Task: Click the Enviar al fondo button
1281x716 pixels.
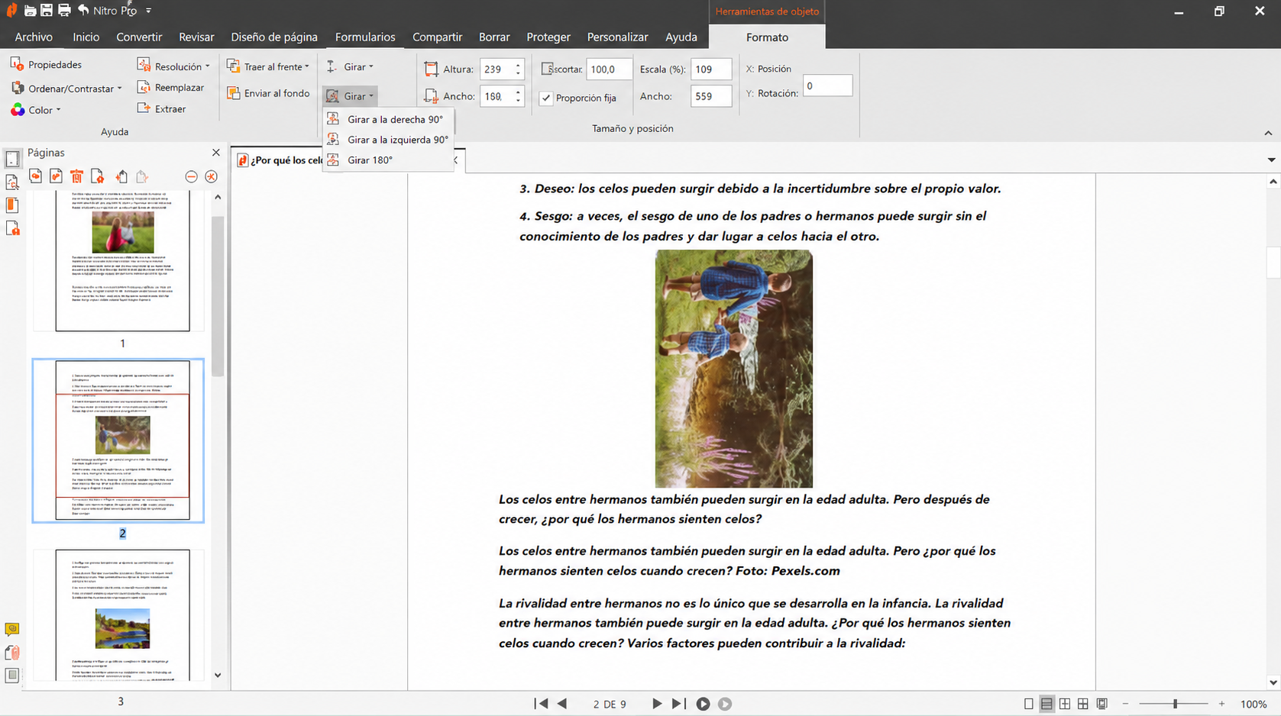Action: tap(268, 93)
